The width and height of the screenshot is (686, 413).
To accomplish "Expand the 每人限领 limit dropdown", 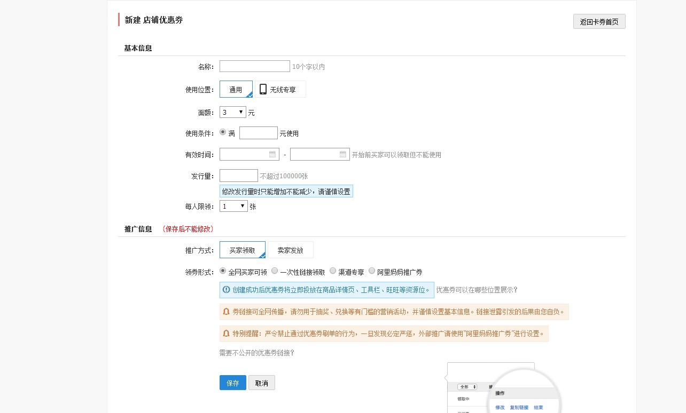I will pyautogui.click(x=233, y=206).
